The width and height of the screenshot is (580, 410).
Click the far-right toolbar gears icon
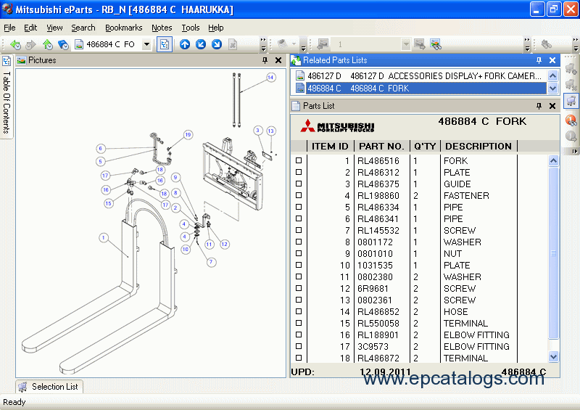[x=547, y=44]
